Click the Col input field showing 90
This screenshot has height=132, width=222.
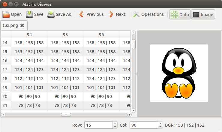pyautogui.click(x=144, y=125)
